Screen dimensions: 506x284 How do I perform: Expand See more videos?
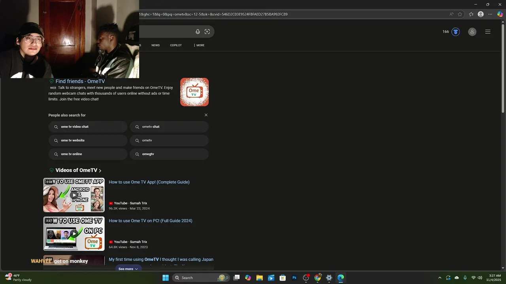[x=128, y=269]
